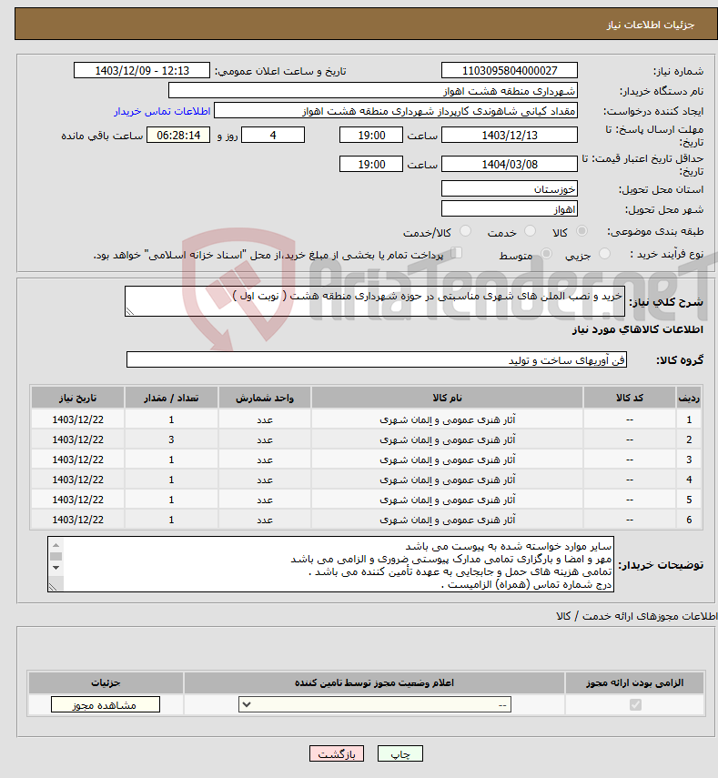This screenshot has width=718, height=778.
Task: Click the شرح کلی نیاز text area
Action: coord(375,301)
